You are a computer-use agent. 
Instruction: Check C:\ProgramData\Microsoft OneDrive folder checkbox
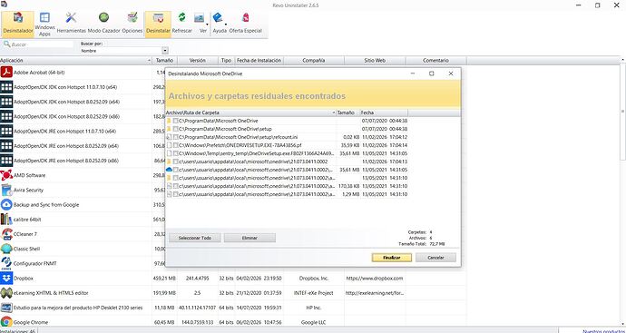(176, 121)
